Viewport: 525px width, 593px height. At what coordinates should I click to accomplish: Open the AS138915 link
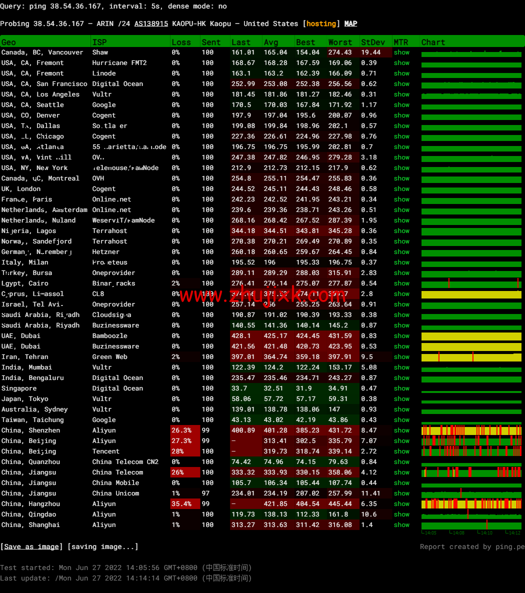pyautogui.click(x=151, y=24)
